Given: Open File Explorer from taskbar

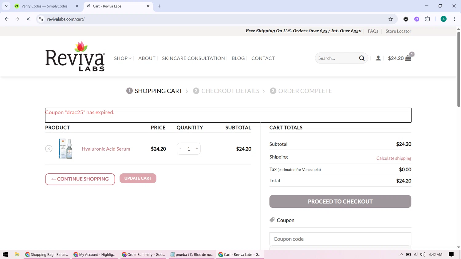Looking at the screenshot, I should (x=17, y=254).
